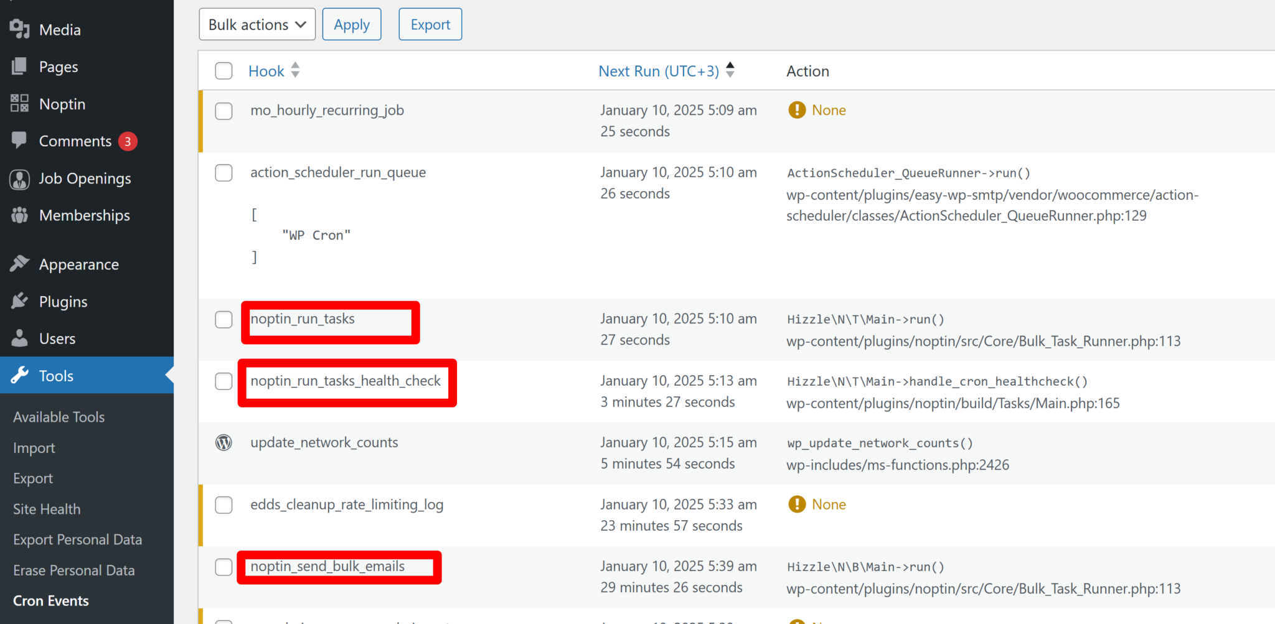The height and width of the screenshot is (624, 1275).
Task: Open Comments via the speech bubble icon
Action: tap(20, 141)
